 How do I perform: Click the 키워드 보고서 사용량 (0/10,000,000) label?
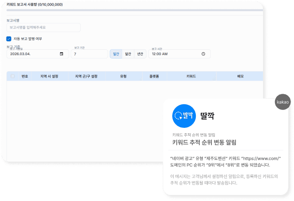point(35,5)
